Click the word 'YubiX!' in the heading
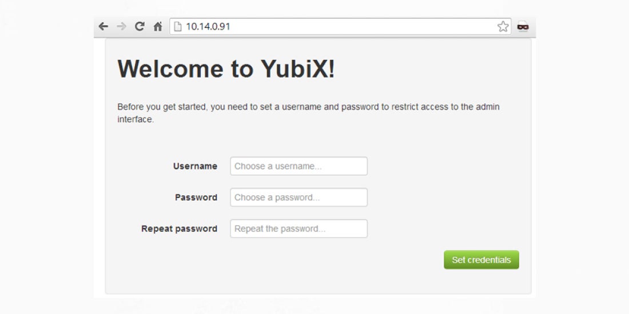This screenshot has height=314, width=629. pos(297,69)
